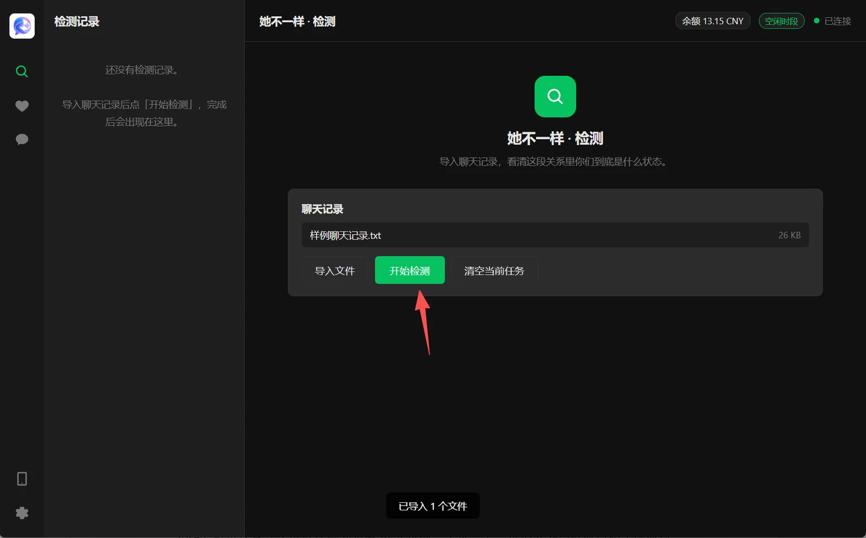Image resolution: width=866 pixels, height=538 pixels.
Task: Select the 样例聊天记录.txt file row
Action: (555, 235)
